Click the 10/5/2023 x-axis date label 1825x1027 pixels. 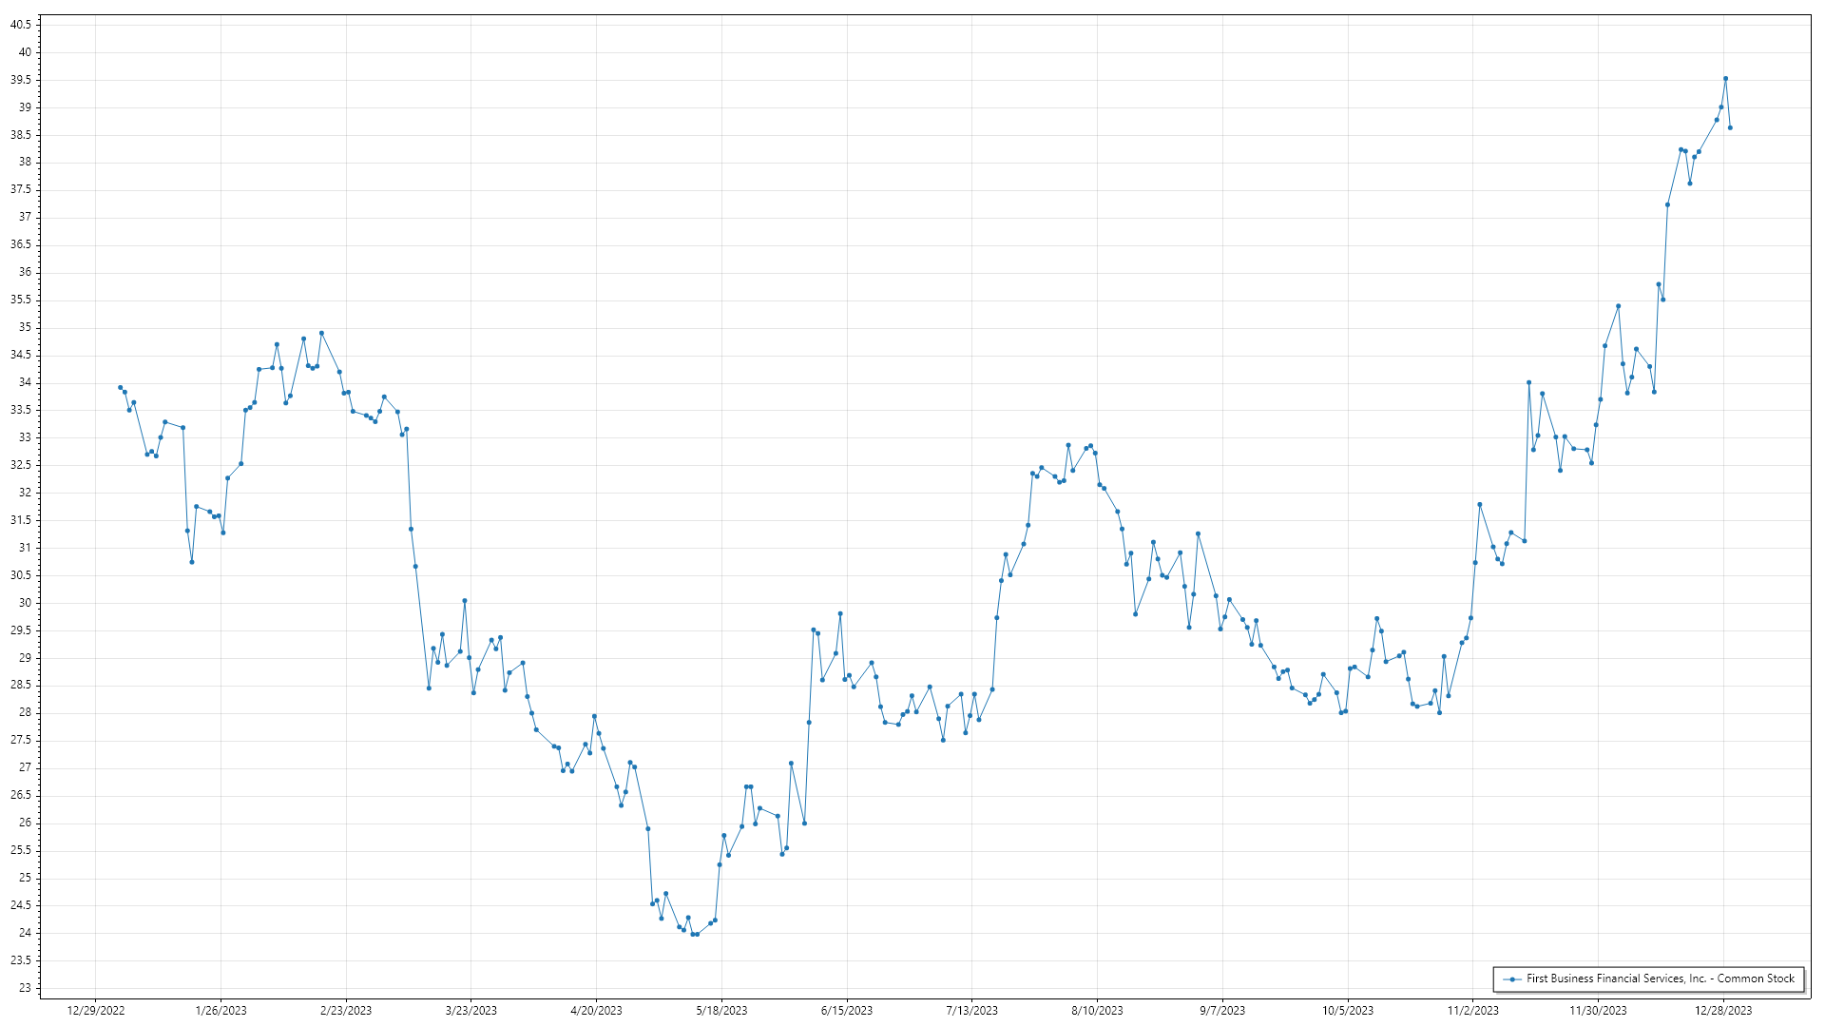click(x=1347, y=1010)
